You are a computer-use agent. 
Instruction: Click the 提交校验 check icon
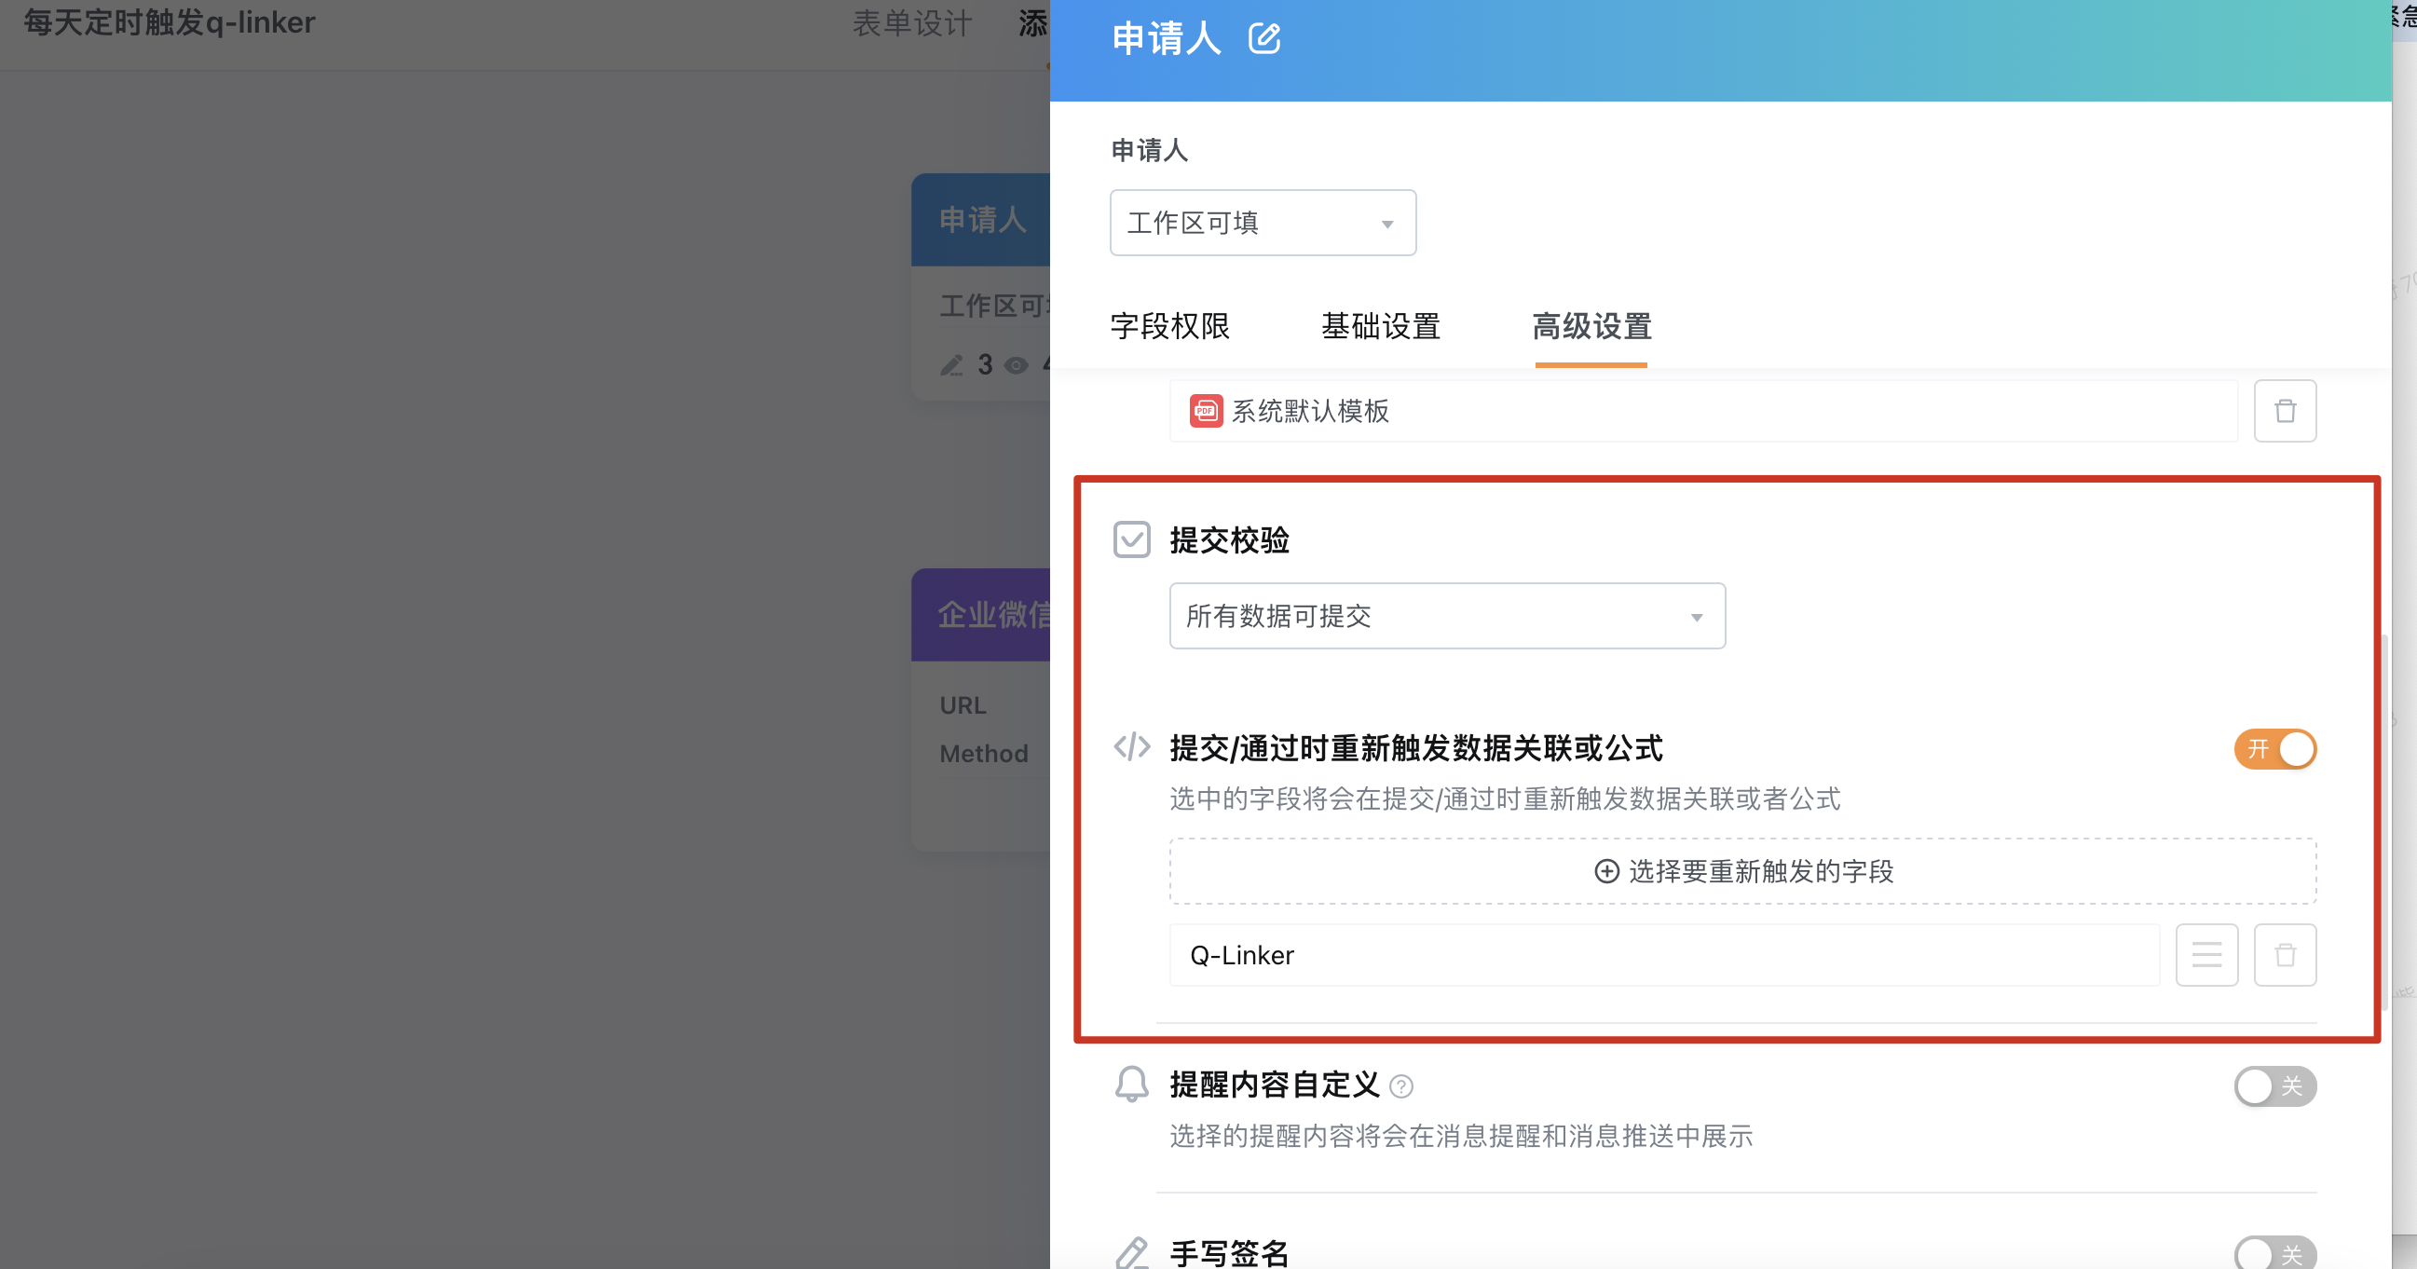pyautogui.click(x=1131, y=540)
